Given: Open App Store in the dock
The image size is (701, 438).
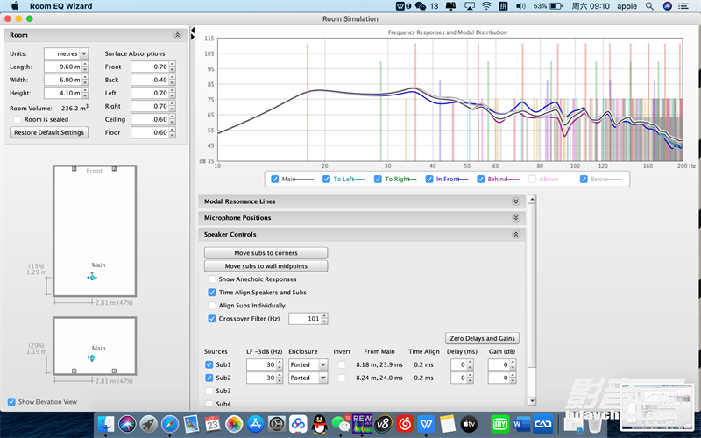Looking at the screenshot, I should [255, 424].
